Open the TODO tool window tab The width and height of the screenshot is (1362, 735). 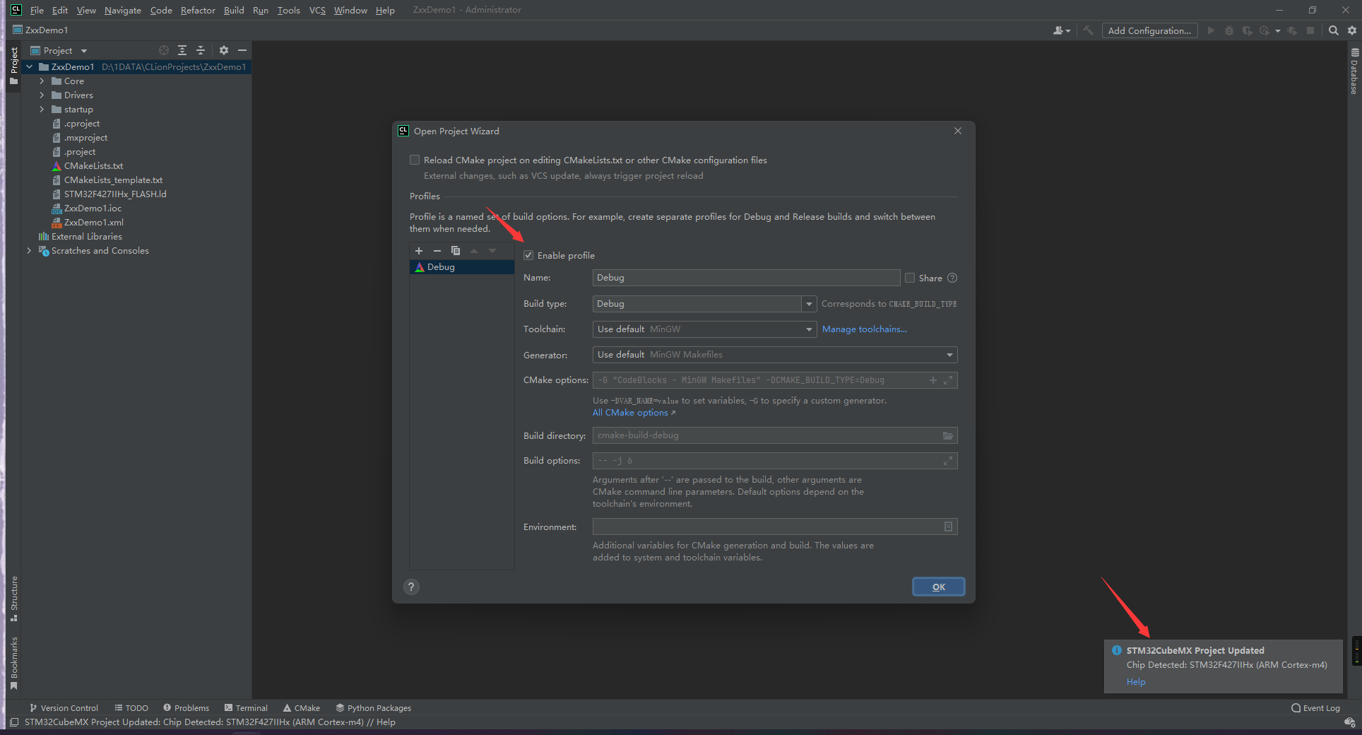point(131,708)
